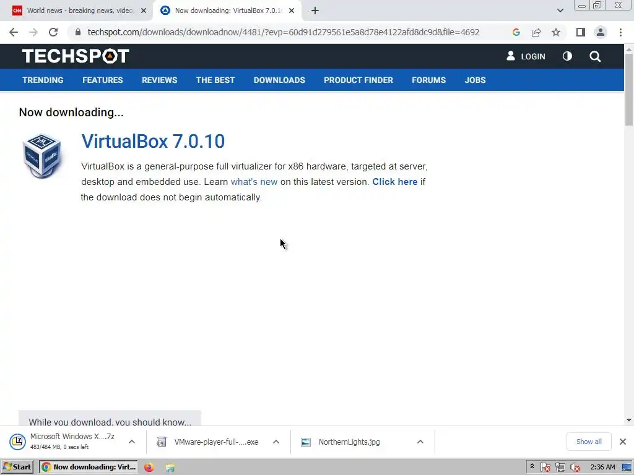The height and width of the screenshot is (475, 634).
Task: Close the downloads bar
Action: tap(623, 442)
